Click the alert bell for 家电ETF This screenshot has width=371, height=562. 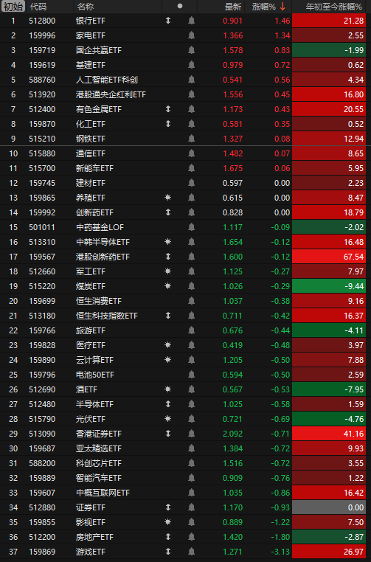[x=192, y=35]
